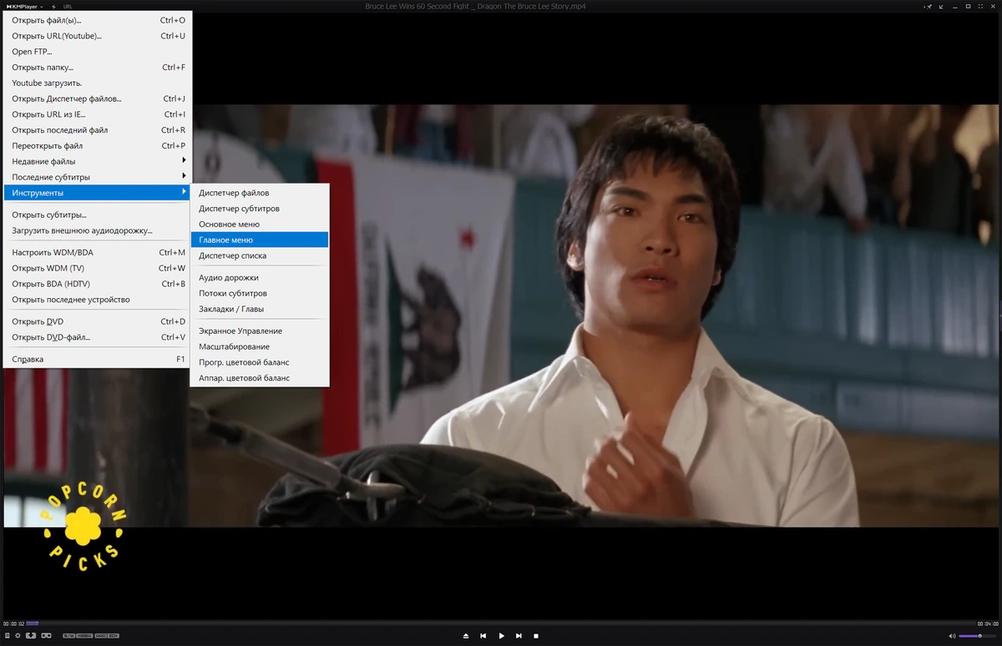Select 'Потоки субтитров' submenu item
The height and width of the screenshot is (646, 1002).
[x=260, y=293]
